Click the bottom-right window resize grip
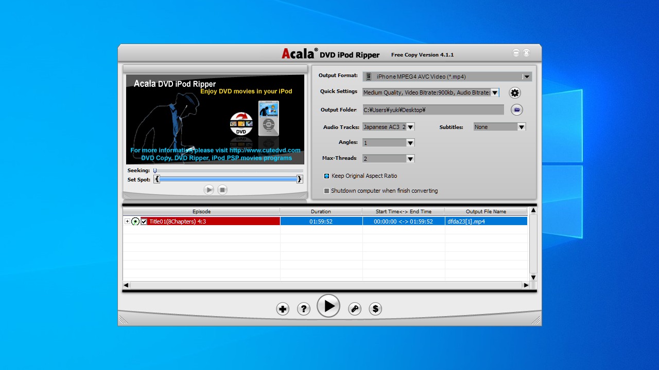This screenshot has height=370, width=659. pos(536,321)
